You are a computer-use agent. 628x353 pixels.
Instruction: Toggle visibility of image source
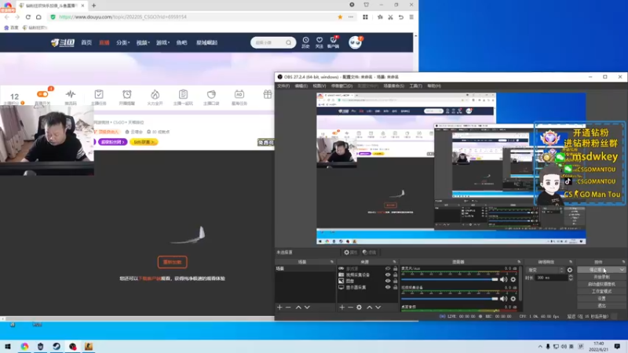pos(388,281)
